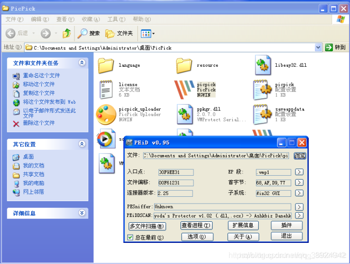Click the Forward arrow toolbar button
350x264 pixels.
point(46,34)
